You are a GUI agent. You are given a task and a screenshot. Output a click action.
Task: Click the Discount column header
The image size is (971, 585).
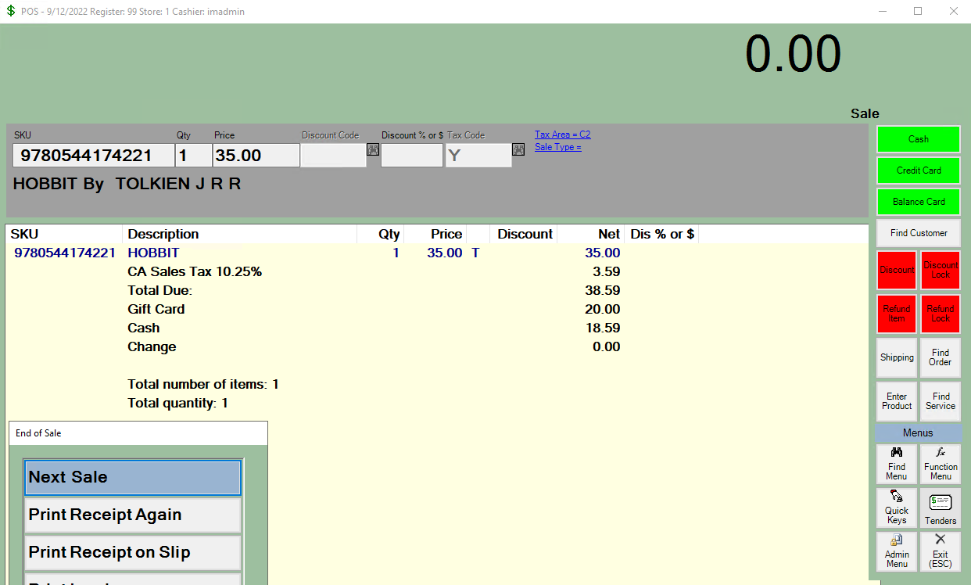524,234
